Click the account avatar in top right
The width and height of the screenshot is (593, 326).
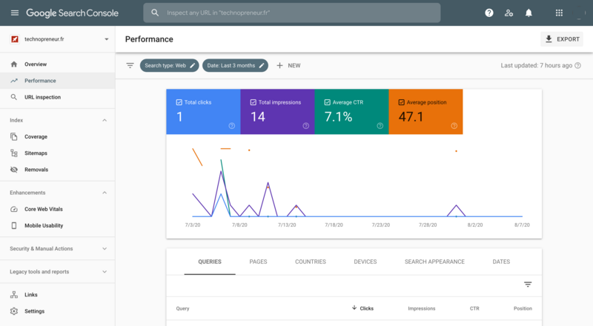point(579,13)
